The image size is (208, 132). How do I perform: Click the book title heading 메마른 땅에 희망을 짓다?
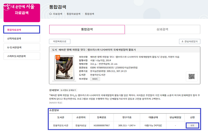pyautogui.click(x=97, y=50)
